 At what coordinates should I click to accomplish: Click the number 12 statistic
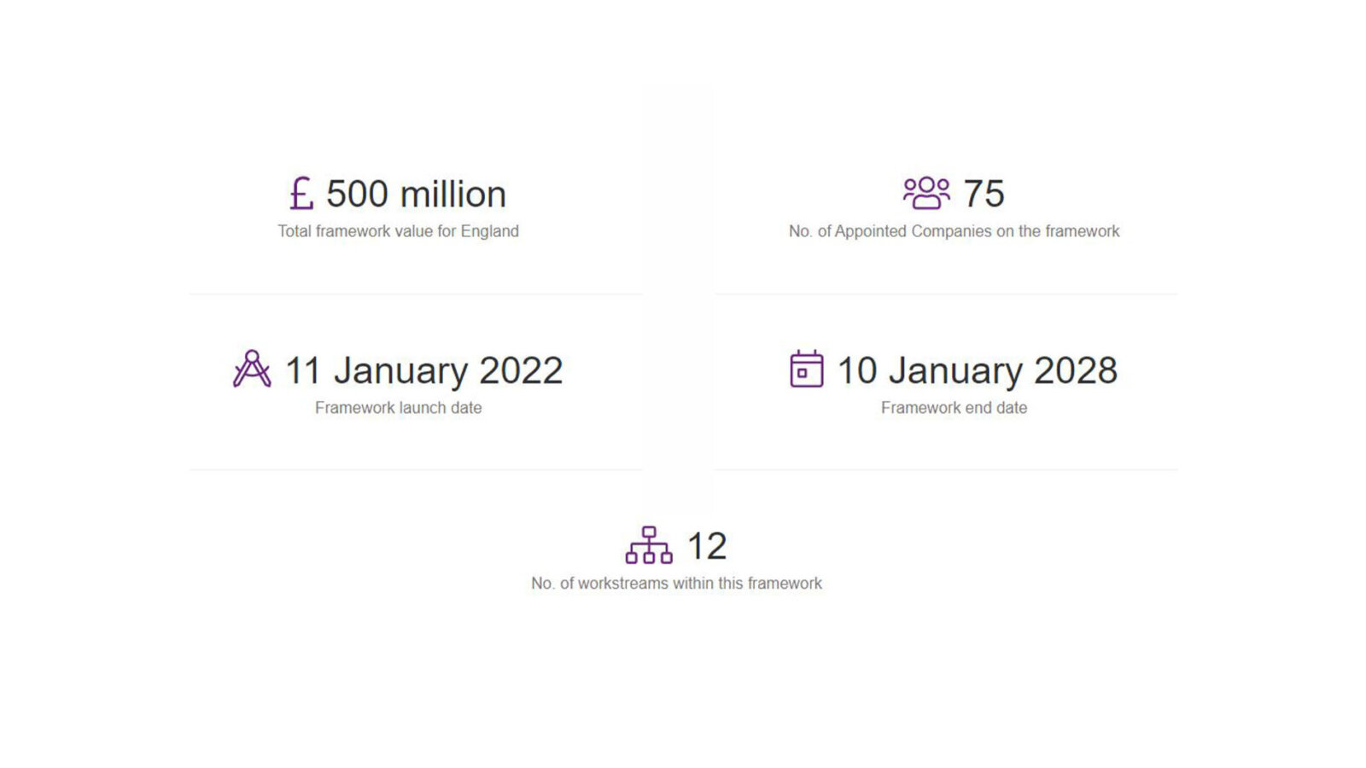707,546
